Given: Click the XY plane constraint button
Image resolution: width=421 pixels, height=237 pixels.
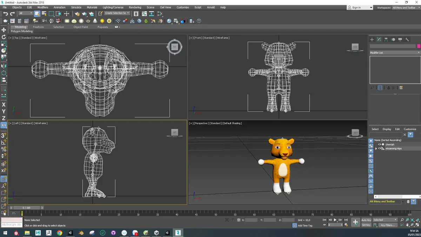Looking at the screenshot, I should pos(4,125).
